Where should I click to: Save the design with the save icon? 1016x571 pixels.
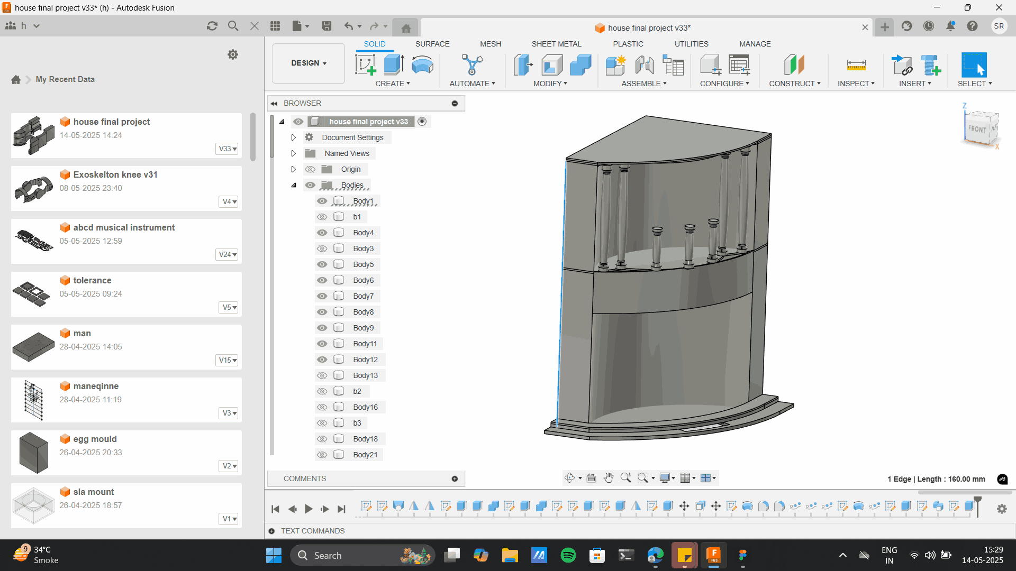(326, 26)
